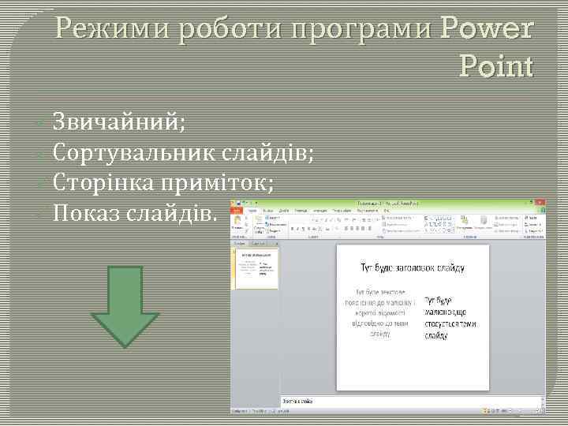
Task: Open the Shape Outline dropdown
Action: [x=504, y=225]
